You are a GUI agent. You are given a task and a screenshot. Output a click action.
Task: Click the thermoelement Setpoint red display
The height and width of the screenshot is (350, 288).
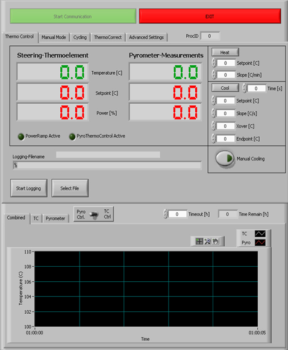52,92
